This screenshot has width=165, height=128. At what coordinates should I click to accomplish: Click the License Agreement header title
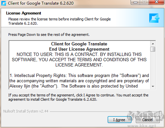24,13
